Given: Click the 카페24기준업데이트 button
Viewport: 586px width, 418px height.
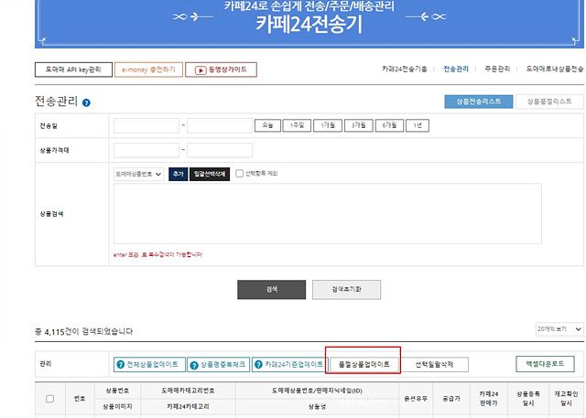Looking at the screenshot, I should [x=290, y=364].
